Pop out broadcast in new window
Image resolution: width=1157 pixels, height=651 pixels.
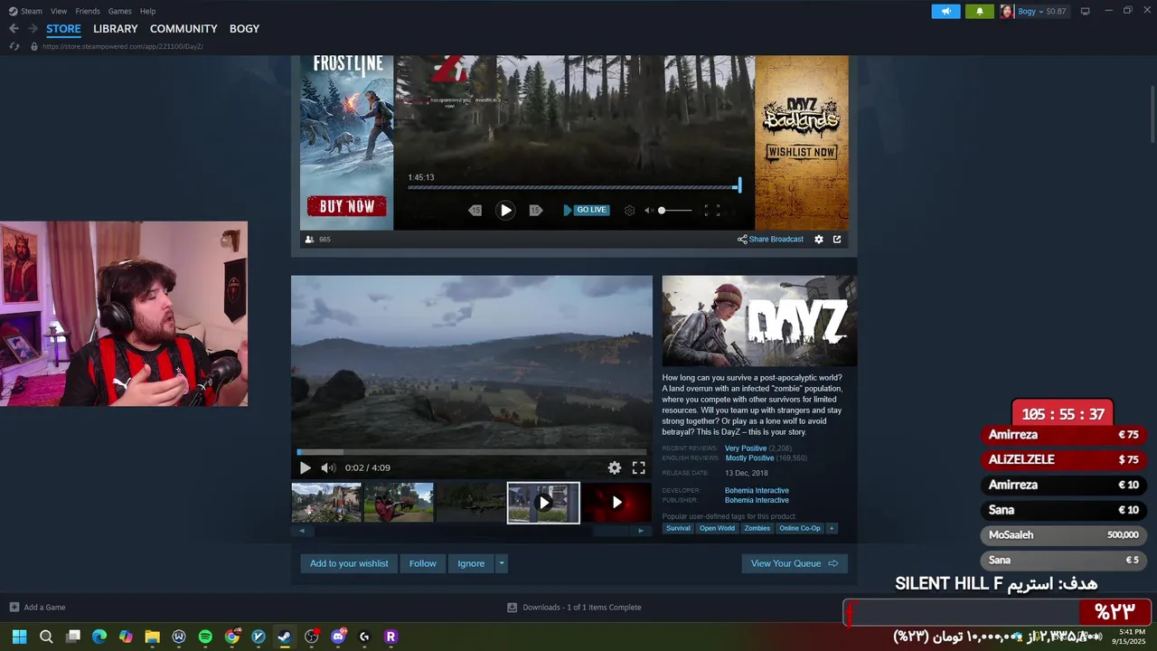pyautogui.click(x=837, y=240)
